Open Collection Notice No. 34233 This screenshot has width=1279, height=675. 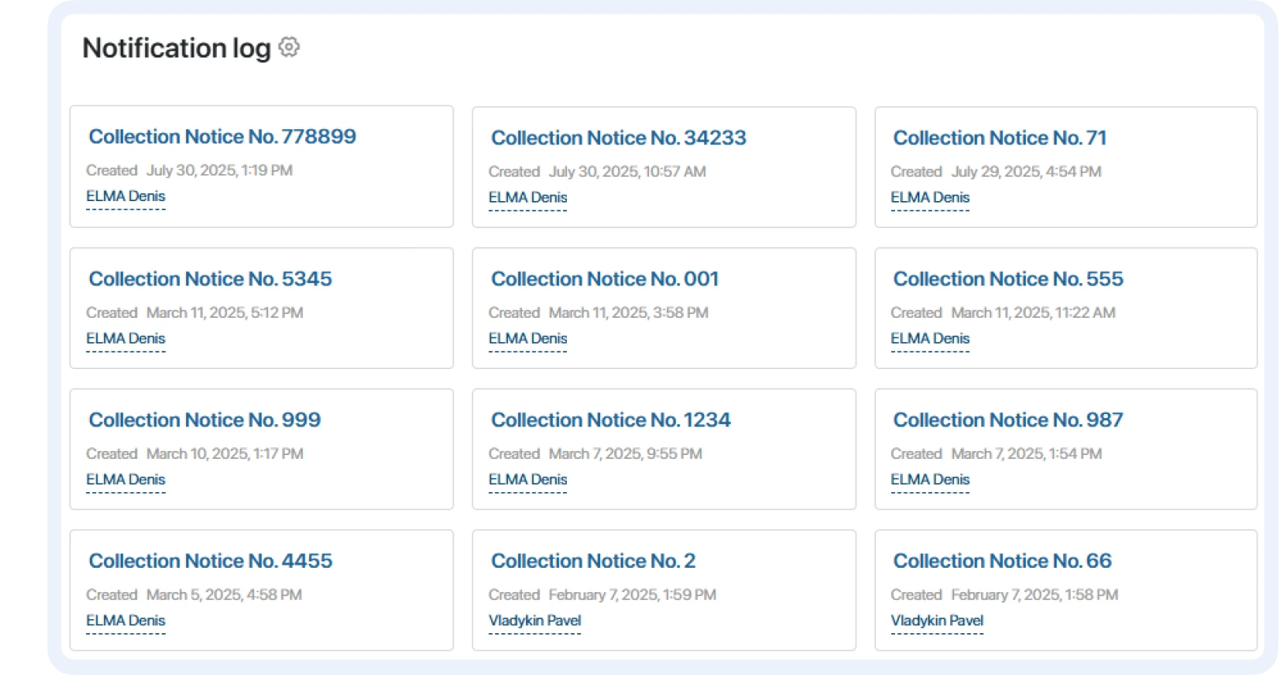coord(618,138)
